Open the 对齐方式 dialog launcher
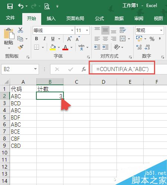Viewport: 167px width, 185px height. (130, 57)
